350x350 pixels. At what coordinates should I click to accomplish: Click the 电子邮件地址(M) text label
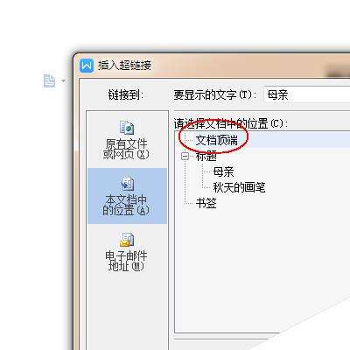[x=126, y=261]
